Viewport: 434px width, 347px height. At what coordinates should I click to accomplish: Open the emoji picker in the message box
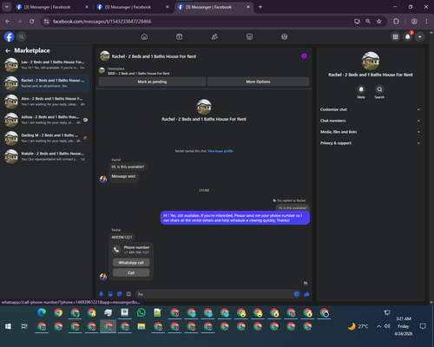coord(297,294)
